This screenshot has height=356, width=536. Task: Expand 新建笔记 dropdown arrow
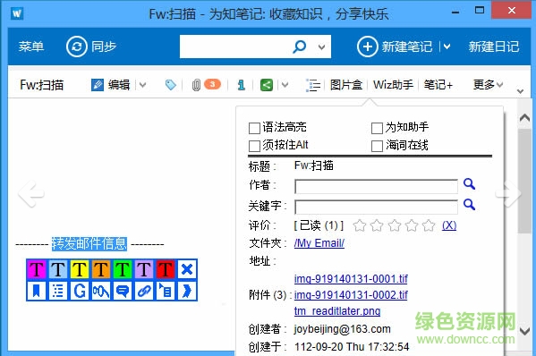447,47
